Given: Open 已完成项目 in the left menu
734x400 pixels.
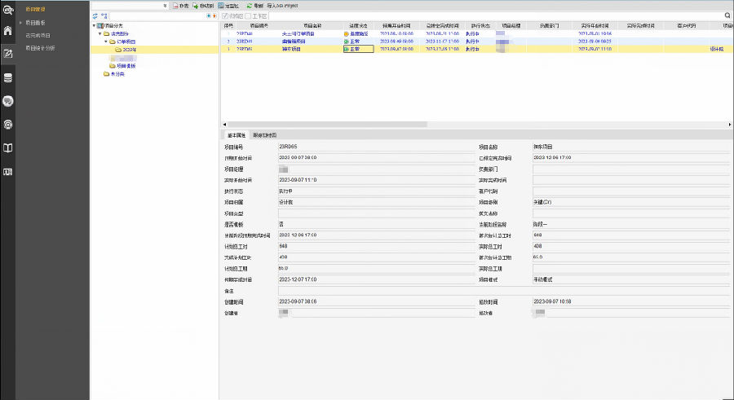Looking at the screenshot, I should 41,35.
